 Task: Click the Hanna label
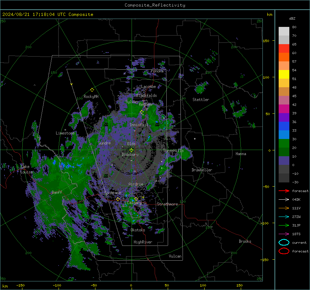(241, 154)
